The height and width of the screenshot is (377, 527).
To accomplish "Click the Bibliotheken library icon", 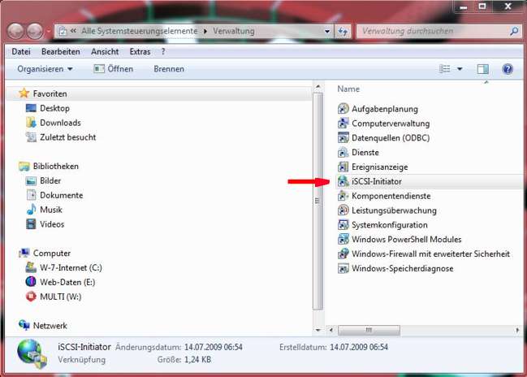I will point(24,166).
